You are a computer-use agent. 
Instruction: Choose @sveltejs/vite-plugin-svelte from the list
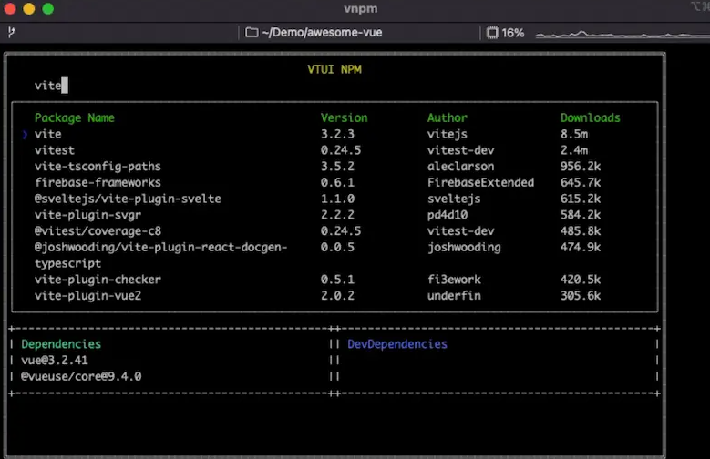tap(128, 199)
